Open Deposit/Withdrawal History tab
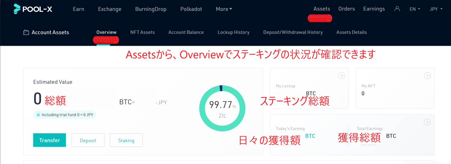Screen dimensions: 451x164 pos(293,32)
